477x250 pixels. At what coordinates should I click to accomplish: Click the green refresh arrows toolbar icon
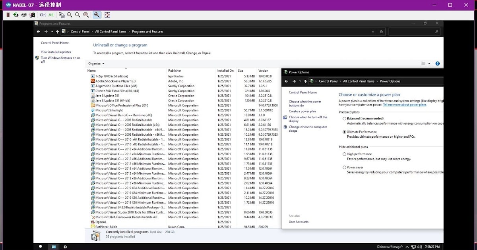click(x=16, y=15)
